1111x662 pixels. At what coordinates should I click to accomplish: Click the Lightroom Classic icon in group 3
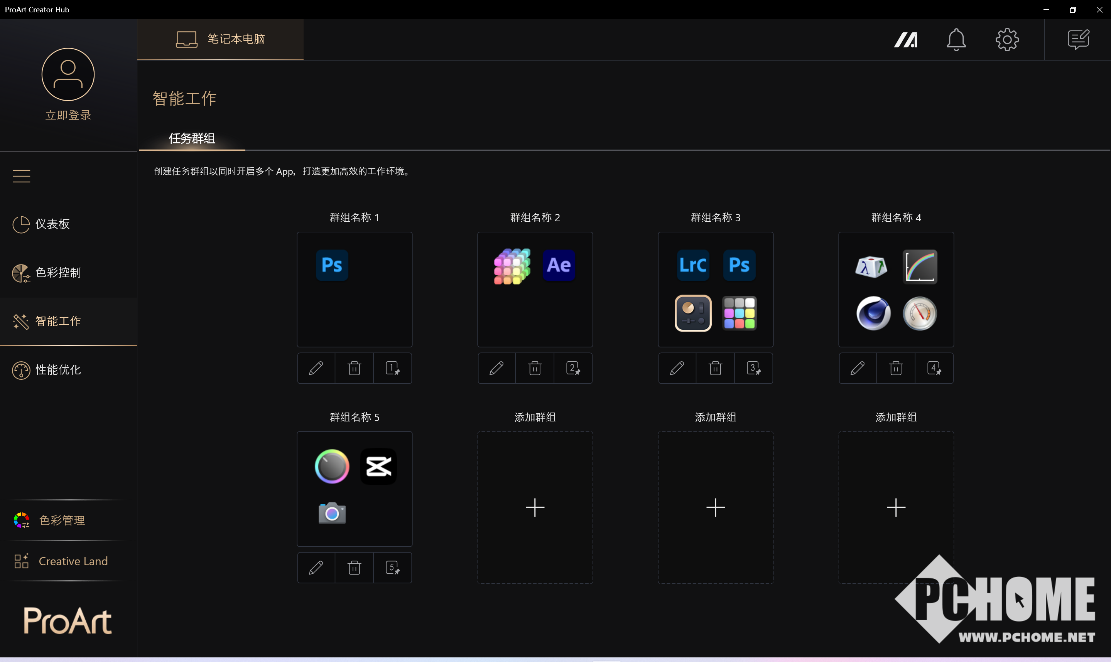point(693,265)
